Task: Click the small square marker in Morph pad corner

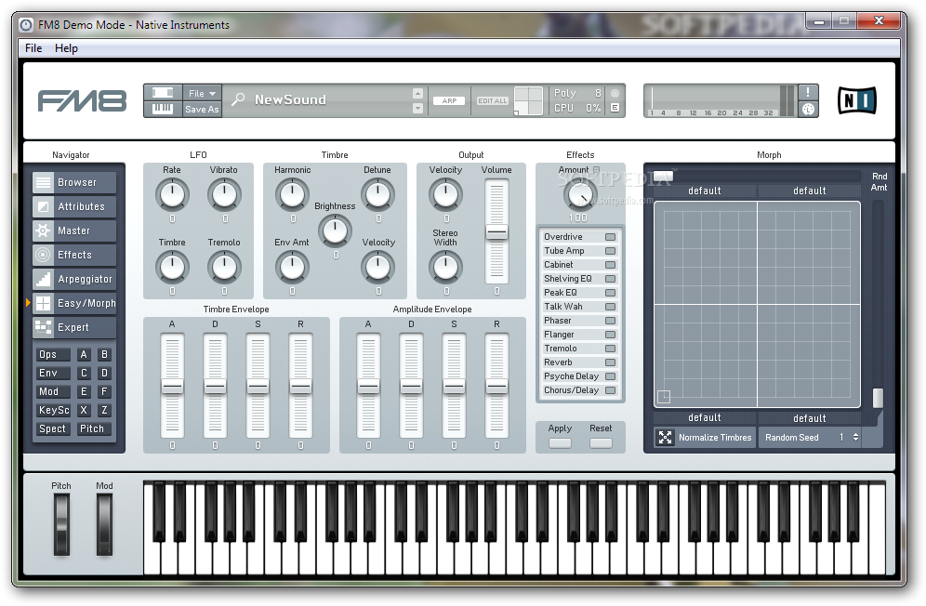Action: 664,397
